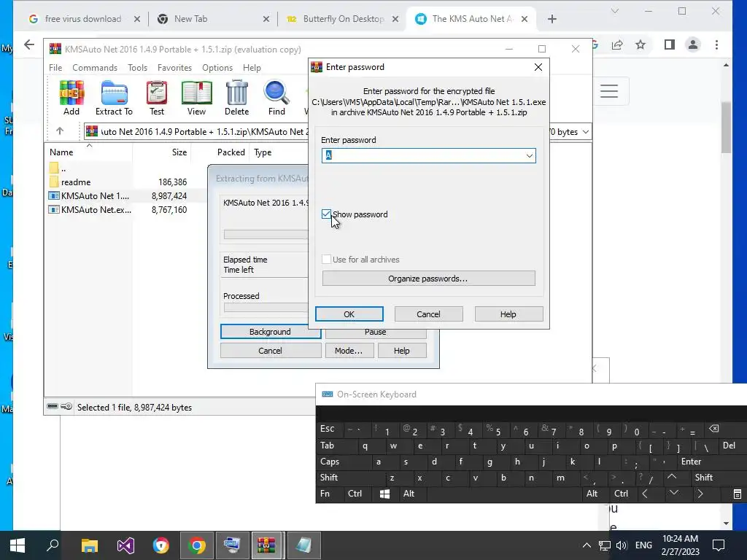The image size is (747, 560).
Task: Click WinRAR taskbar icon
Action: (266, 545)
